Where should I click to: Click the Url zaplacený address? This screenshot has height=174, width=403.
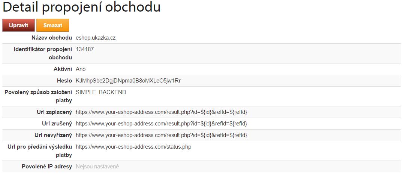click(162, 112)
